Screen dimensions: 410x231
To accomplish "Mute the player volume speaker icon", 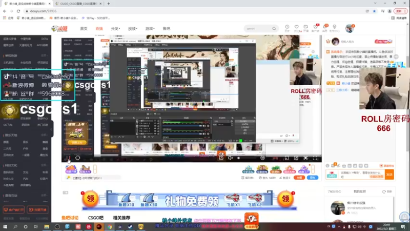I will pyautogui.click(x=230, y=158).
